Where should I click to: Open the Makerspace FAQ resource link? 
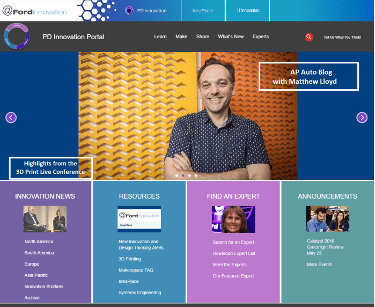[x=136, y=270]
